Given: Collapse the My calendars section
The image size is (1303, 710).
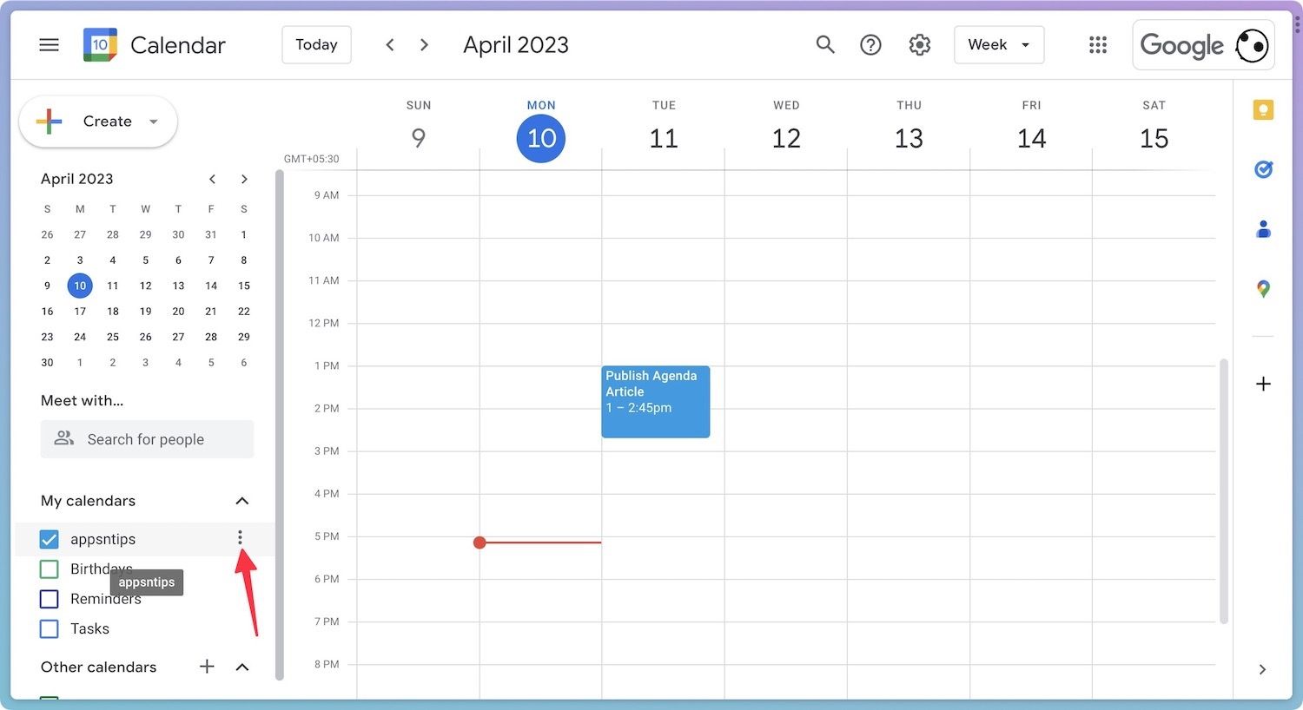Looking at the screenshot, I should click(x=242, y=501).
